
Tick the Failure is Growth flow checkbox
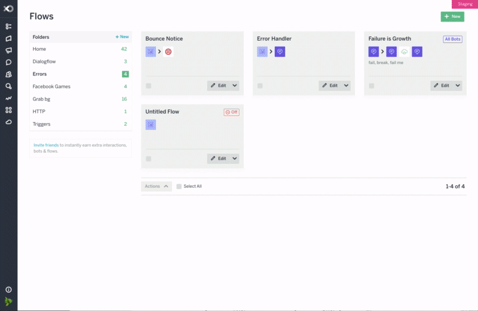(x=372, y=86)
